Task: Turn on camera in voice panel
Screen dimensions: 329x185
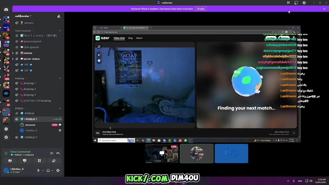Action: [x=10, y=161]
